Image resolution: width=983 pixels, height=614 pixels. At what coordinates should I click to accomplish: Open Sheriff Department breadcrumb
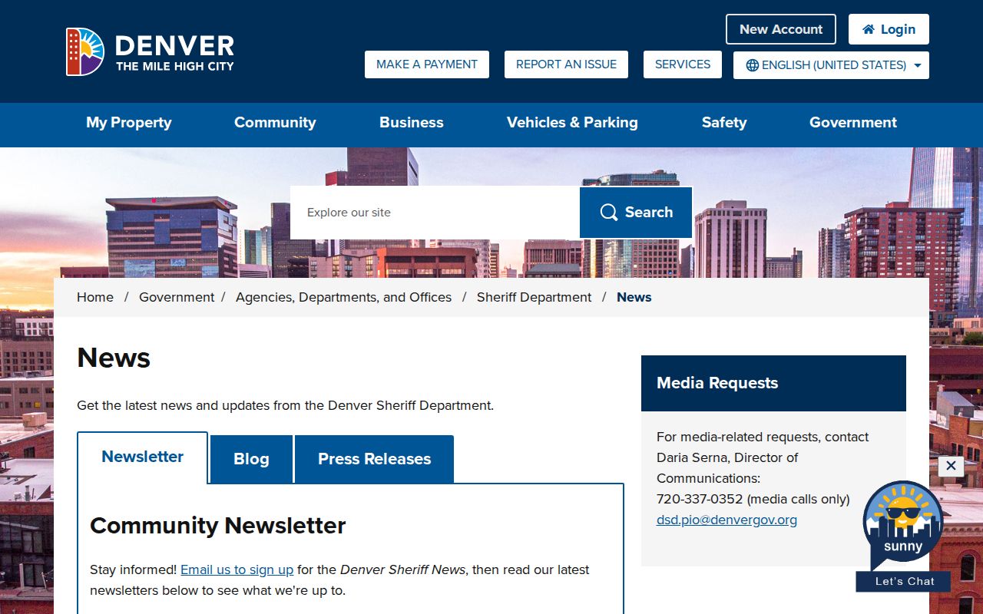535,297
